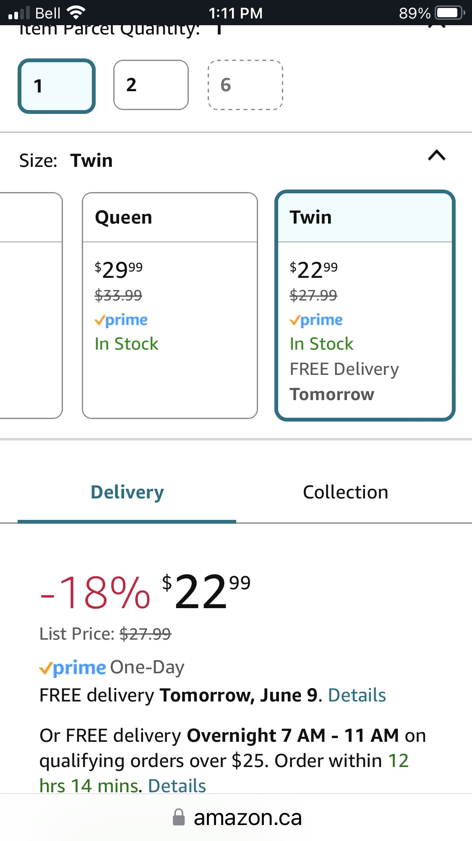The width and height of the screenshot is (472, 841).
Task: Select the Twin size card
Action: [365, 305]
